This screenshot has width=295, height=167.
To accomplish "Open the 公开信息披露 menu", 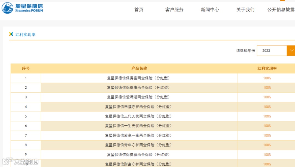I will point(281,10).
